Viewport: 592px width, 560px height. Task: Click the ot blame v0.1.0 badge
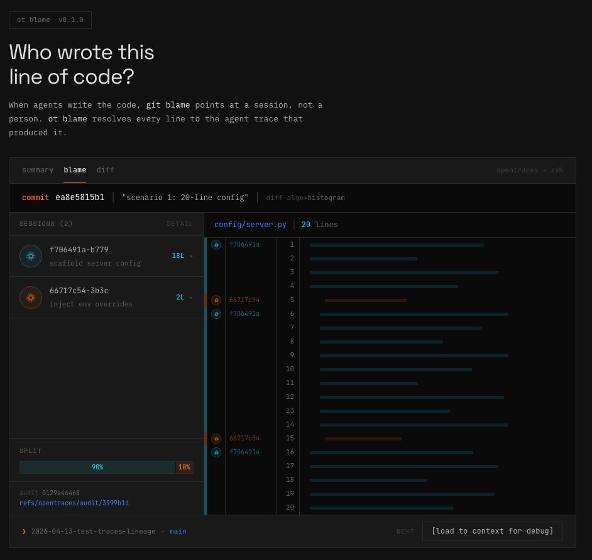pos(50,20)
